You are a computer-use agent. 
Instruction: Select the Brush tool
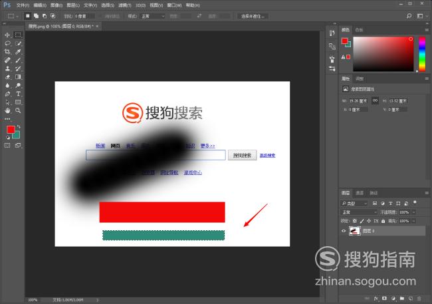18,60
